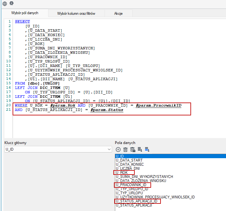The image size is (226, 211).
Task: Open the Akcje tab
Action: click(118, 14)
